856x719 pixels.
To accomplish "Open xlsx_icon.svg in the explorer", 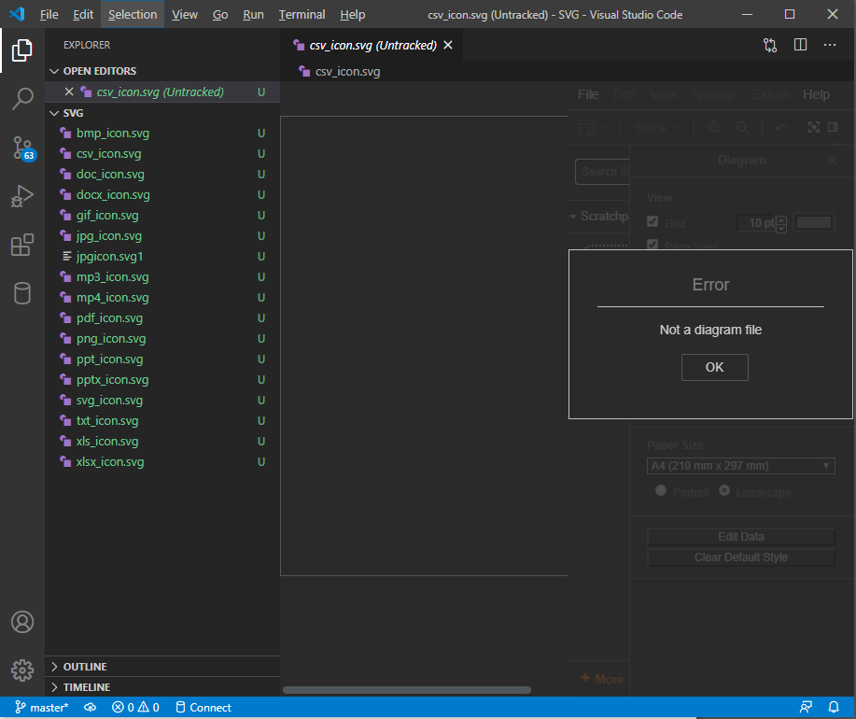I will point(162,462).
